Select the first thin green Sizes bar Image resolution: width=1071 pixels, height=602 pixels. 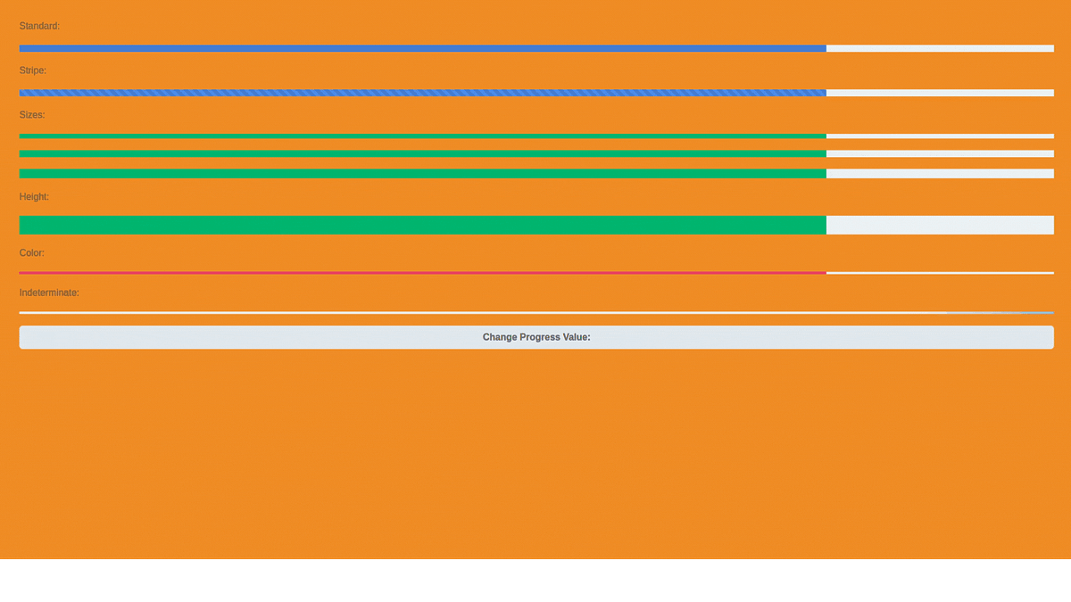[x=419, y=136]
